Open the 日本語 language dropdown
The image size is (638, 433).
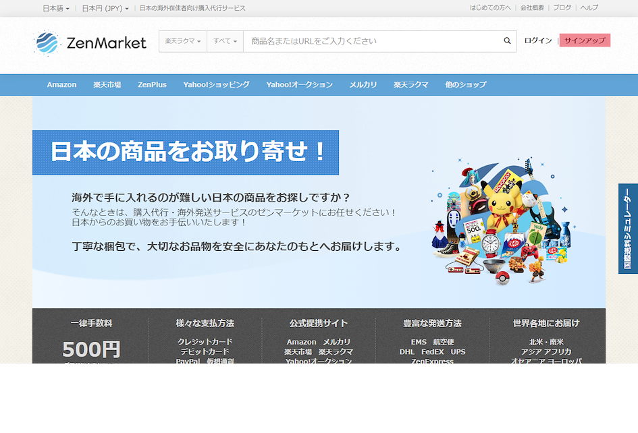[x=56, y=8]
